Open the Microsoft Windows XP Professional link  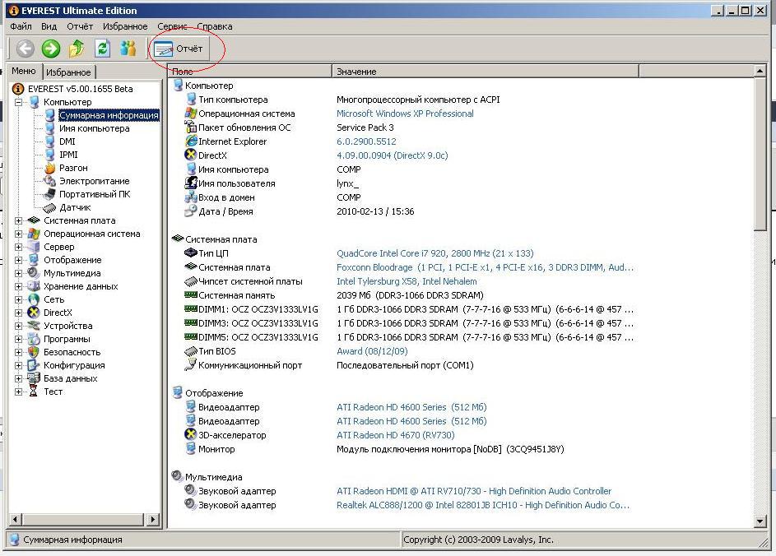click(x=405, y=114)
